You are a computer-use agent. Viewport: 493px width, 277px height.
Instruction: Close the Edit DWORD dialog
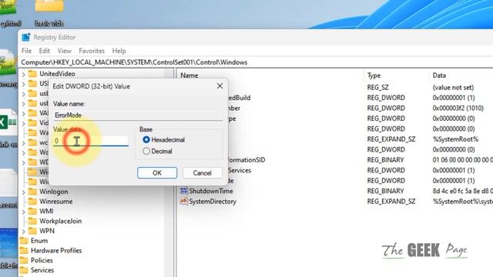point(220,86)
